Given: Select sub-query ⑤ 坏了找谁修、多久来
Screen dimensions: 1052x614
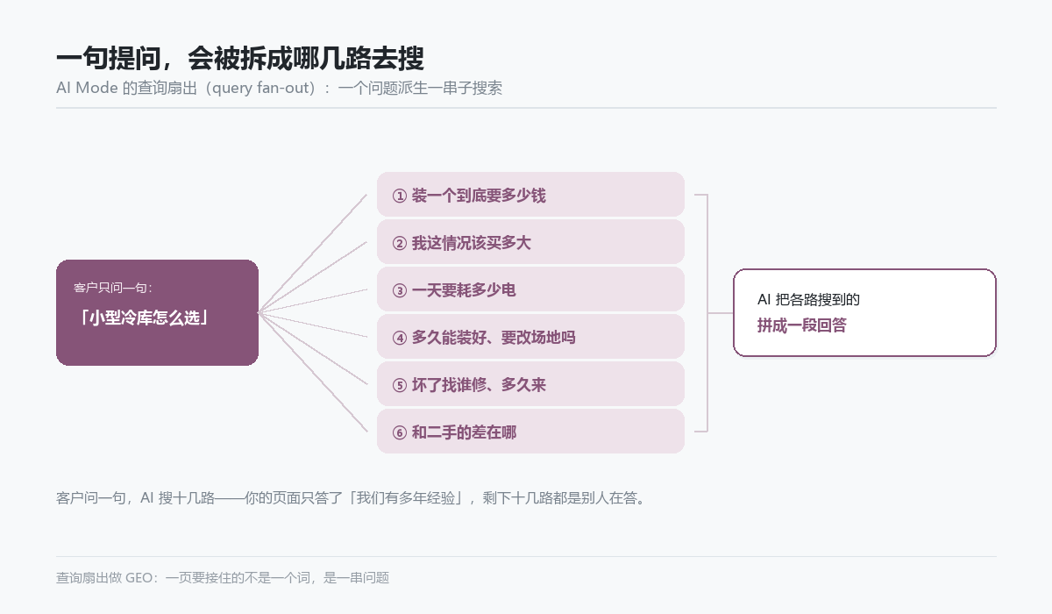Looking at the screenshot, I should [530, 384].
